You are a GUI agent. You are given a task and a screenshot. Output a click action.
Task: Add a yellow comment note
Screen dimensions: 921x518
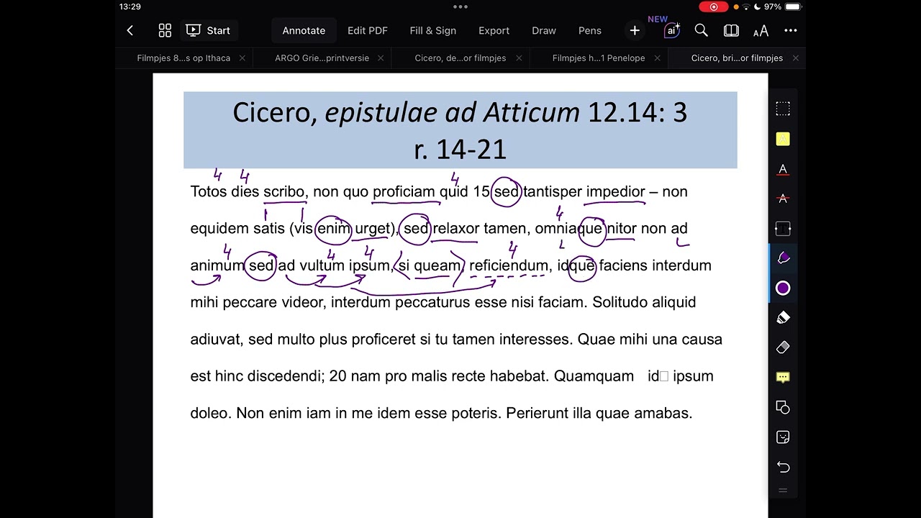coord(783,377)
